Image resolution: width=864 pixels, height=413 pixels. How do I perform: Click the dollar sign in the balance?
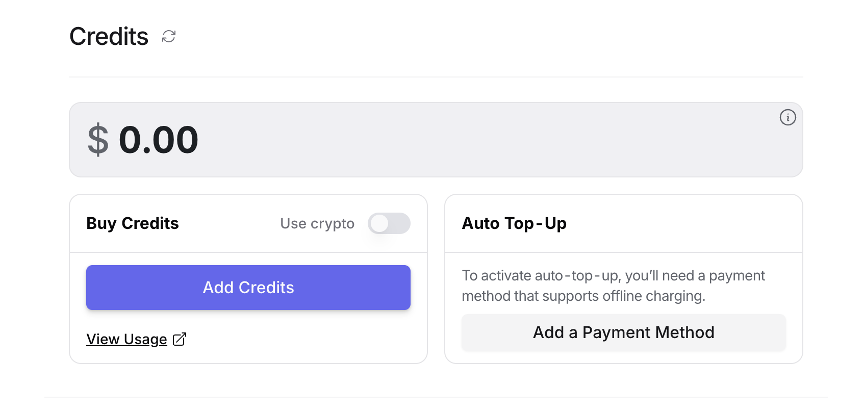[x=98, y=140]
